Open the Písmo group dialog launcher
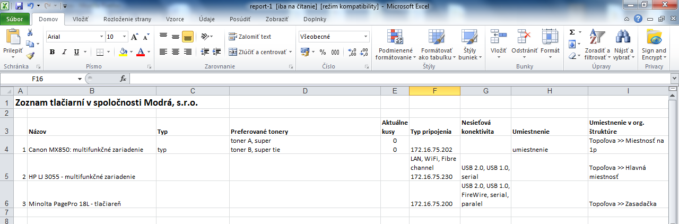 click(149, 67)
